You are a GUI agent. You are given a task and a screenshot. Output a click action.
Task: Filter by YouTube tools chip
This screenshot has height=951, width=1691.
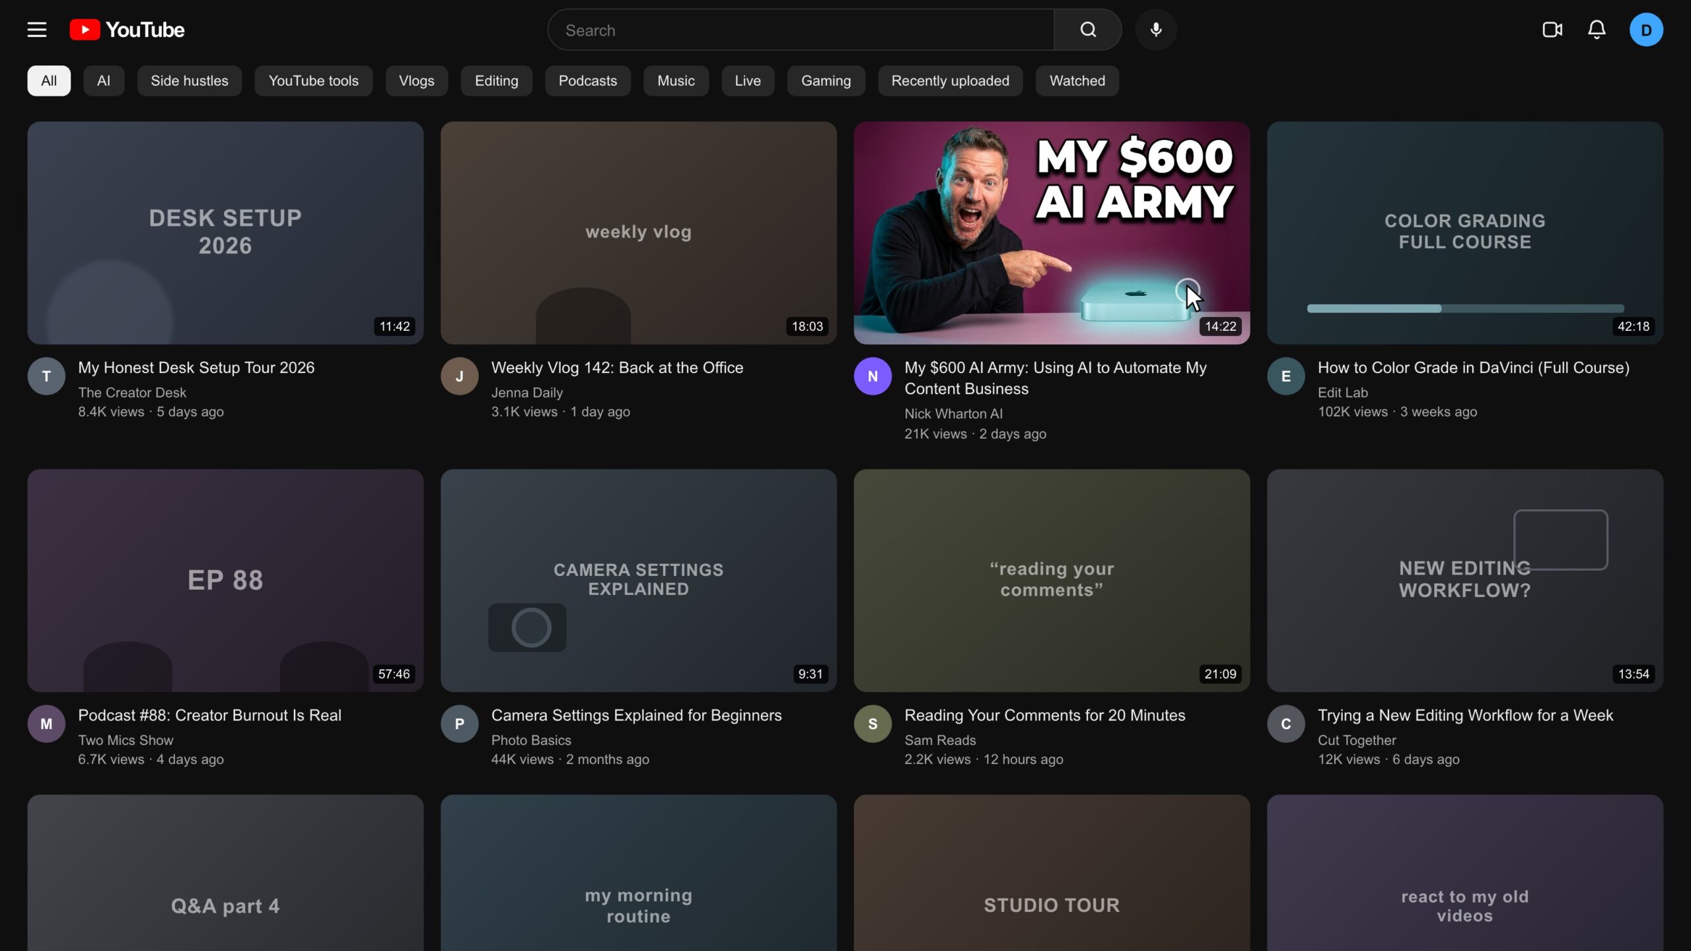click(x=314, y=81)
